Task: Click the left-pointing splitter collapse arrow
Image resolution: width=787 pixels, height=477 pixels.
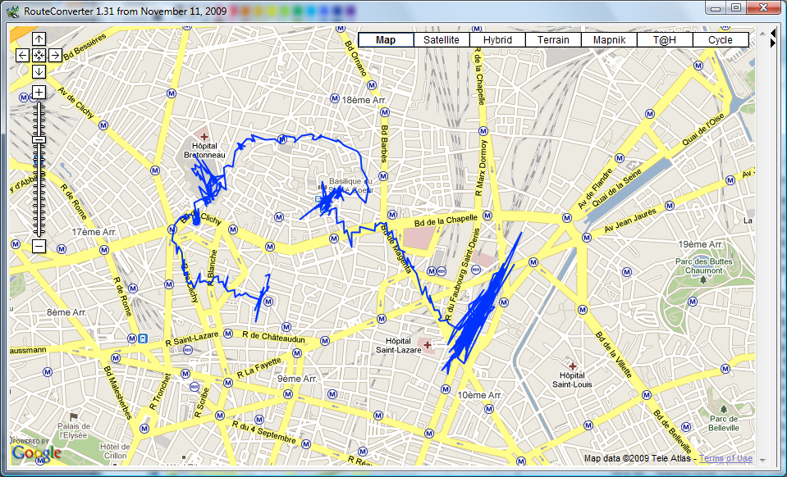Action: point(773,33)
